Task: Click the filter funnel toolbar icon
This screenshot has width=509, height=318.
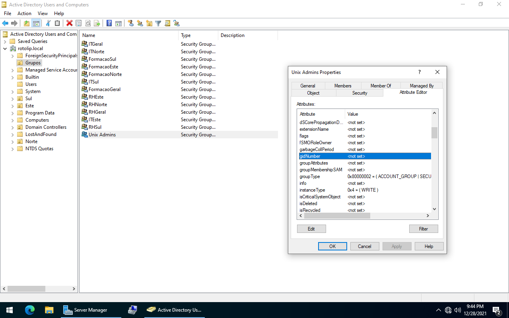Action: tap(158, 23)
